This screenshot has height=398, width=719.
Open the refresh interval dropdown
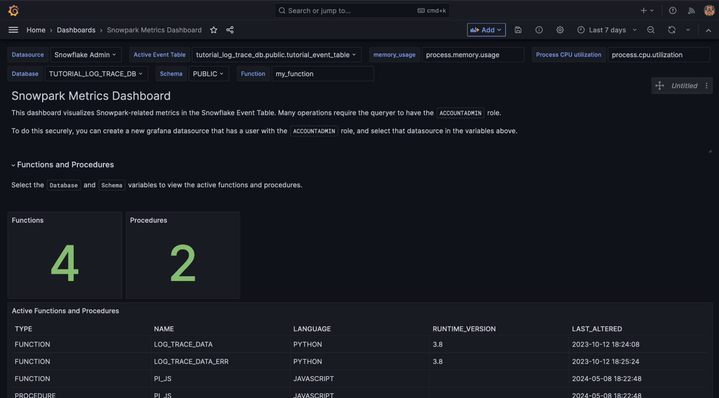688,30
